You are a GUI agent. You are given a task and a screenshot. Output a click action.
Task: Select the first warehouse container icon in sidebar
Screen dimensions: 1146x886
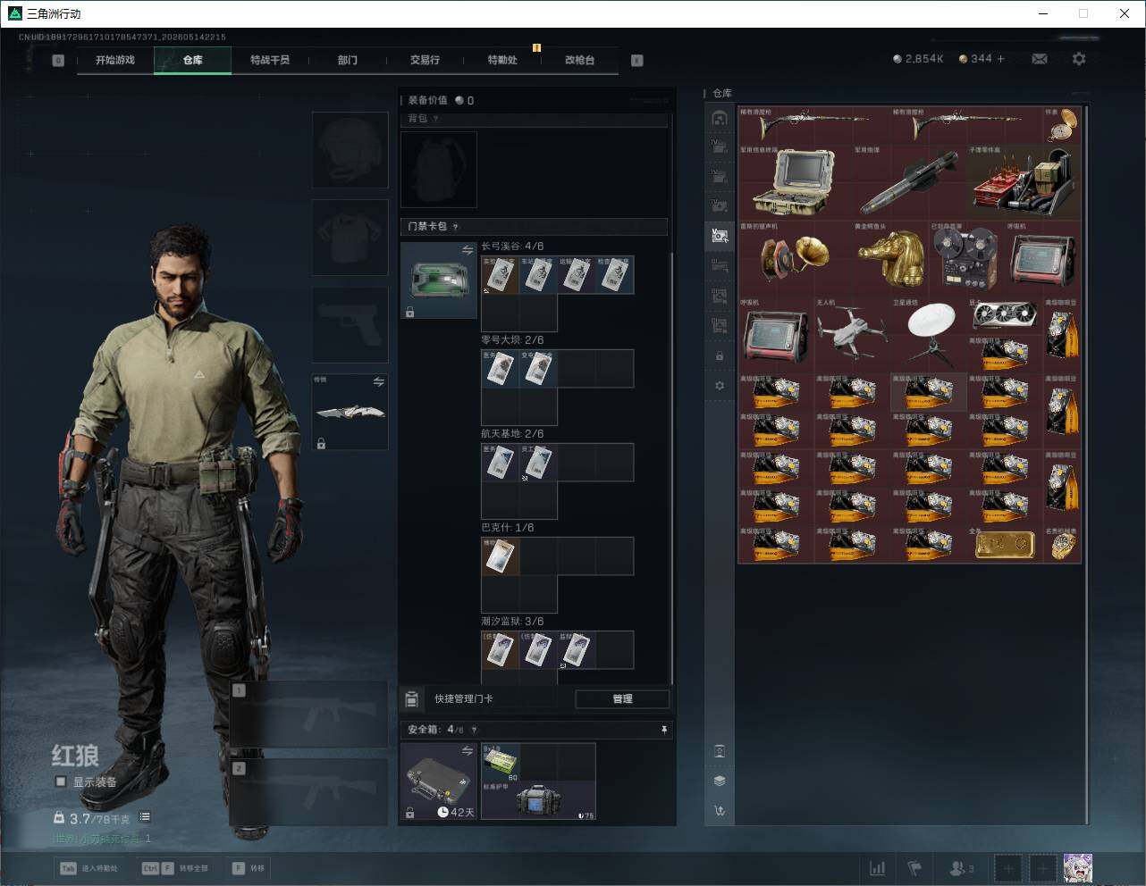720,118
